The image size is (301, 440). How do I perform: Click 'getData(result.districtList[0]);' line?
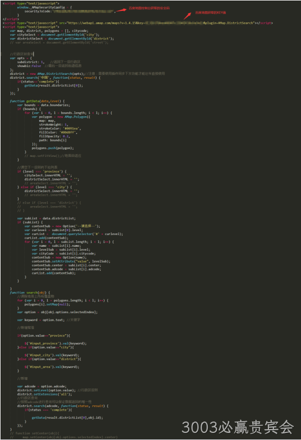[x=54, y=86]
